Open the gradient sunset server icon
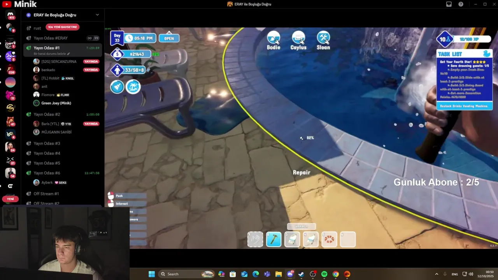 pyautogui.click(x=11, y=82)
